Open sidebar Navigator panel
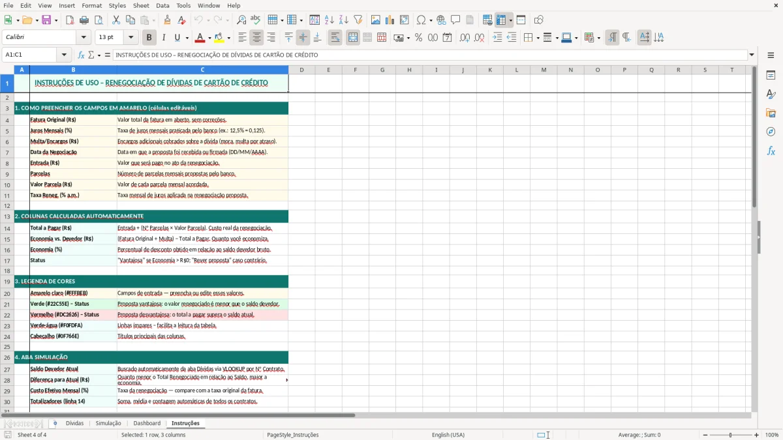 (x=771, y=132)
